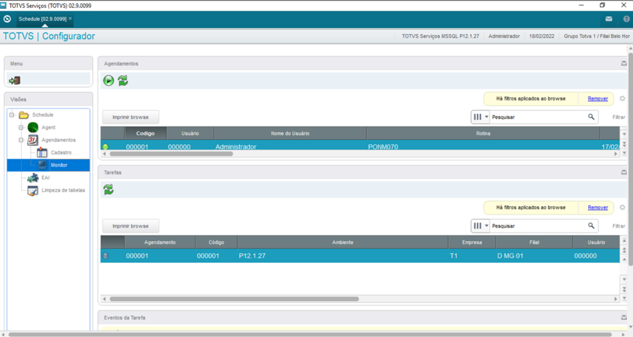Screen dimensions: 633x337
Task: Click Grupo Totvs 1 / Filial header info
Action: (x=597, y=36)
